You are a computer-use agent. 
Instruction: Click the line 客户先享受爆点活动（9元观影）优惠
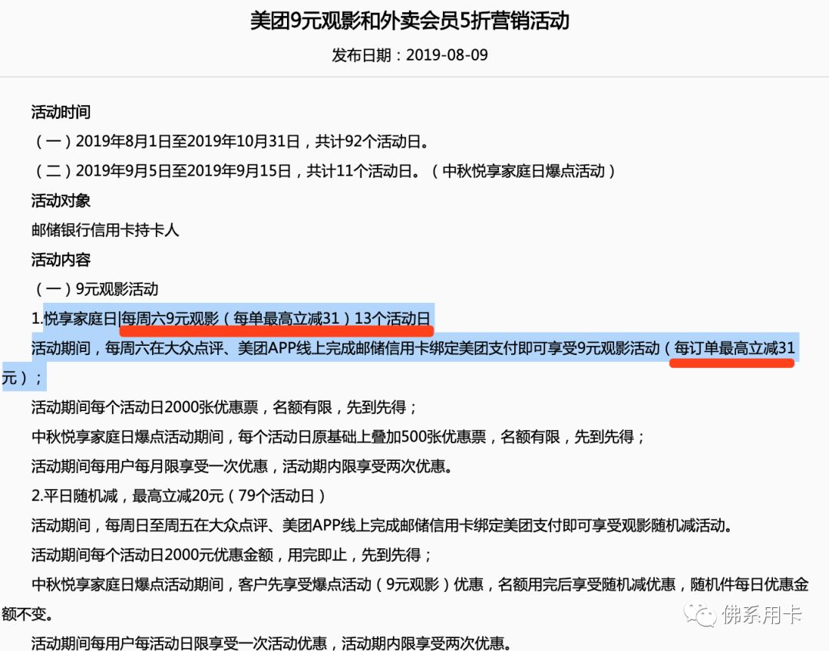[405, 600]
